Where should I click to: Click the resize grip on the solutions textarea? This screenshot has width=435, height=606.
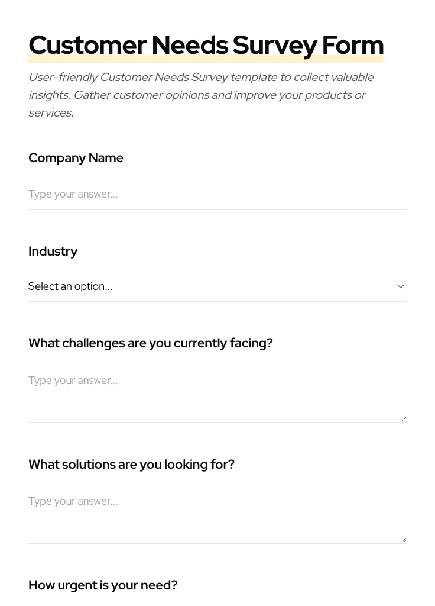pyautogui.click(x=403, y=539)
